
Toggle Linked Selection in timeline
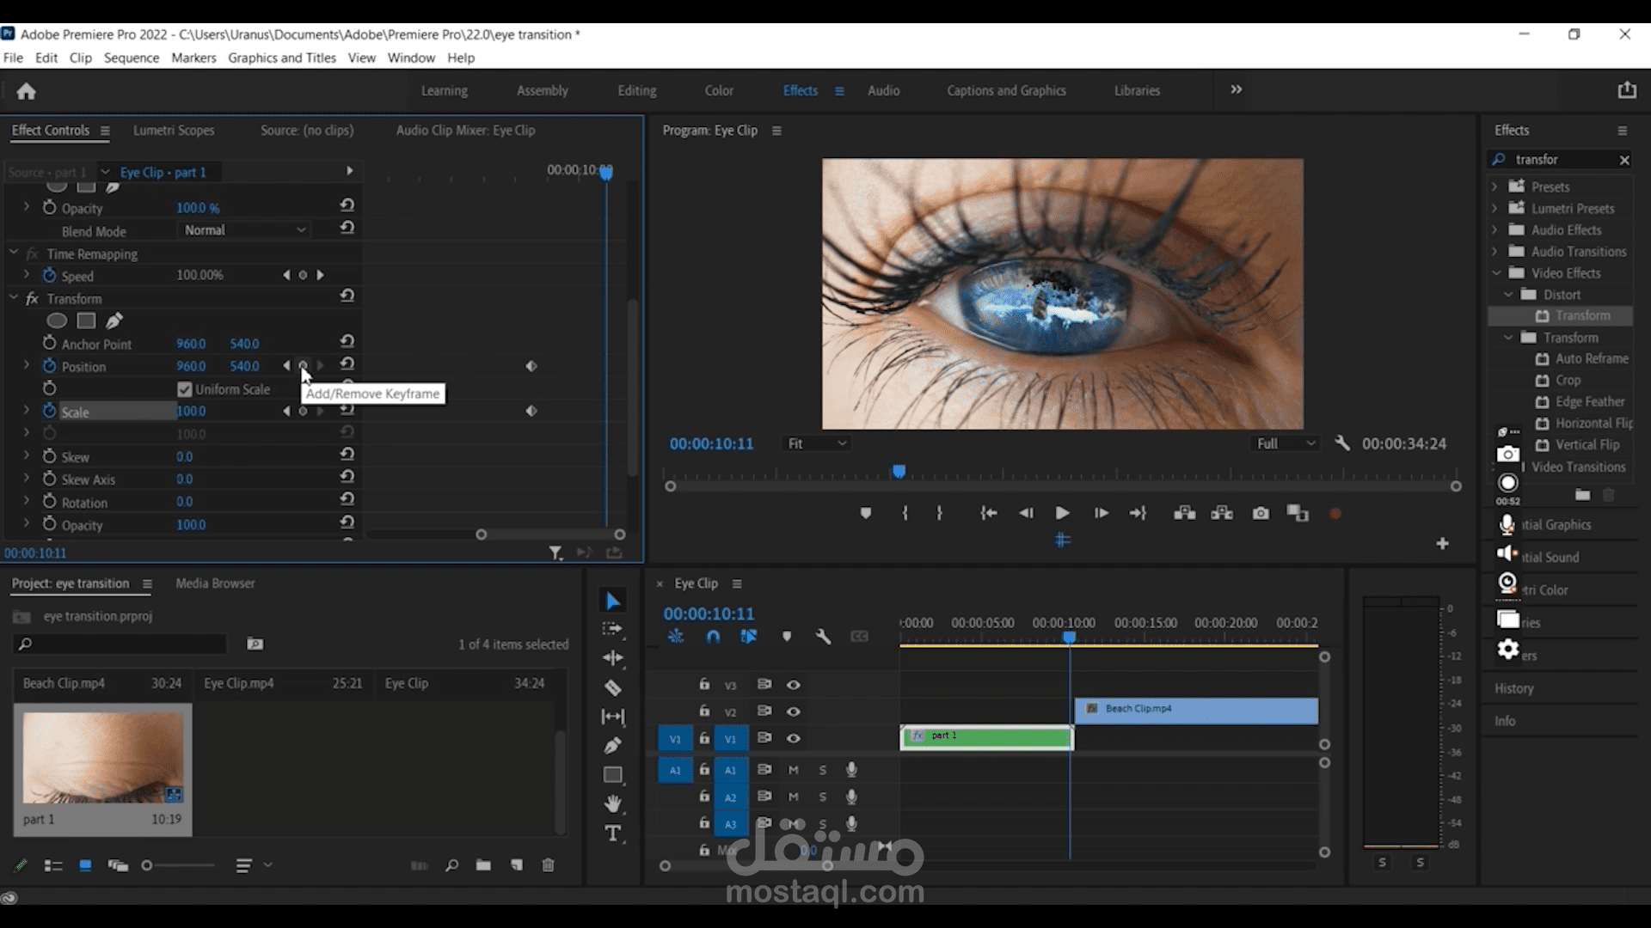749,637
